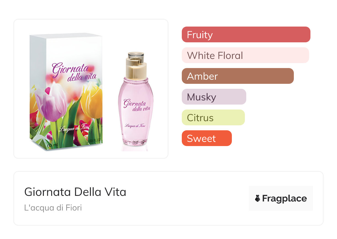Select the Fruity accord bar
337x239 pixels.
click(246, 35)
